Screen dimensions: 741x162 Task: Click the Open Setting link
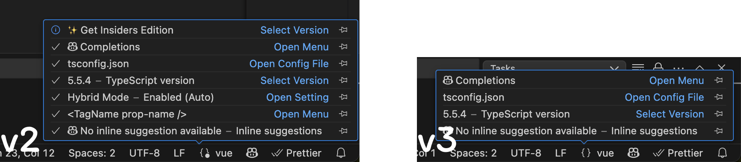click(x=297, y=97)
